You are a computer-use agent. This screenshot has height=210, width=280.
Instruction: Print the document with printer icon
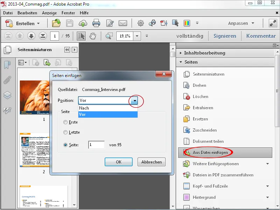point(96,23)
